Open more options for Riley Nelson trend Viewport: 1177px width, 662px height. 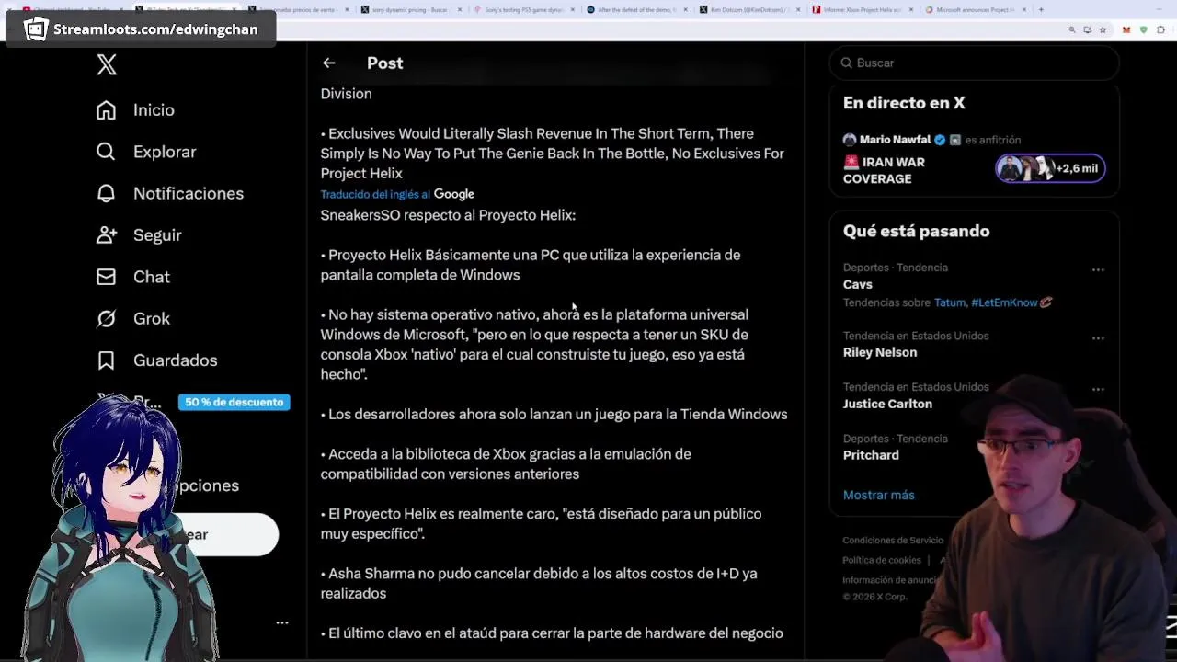(1098, 337)
